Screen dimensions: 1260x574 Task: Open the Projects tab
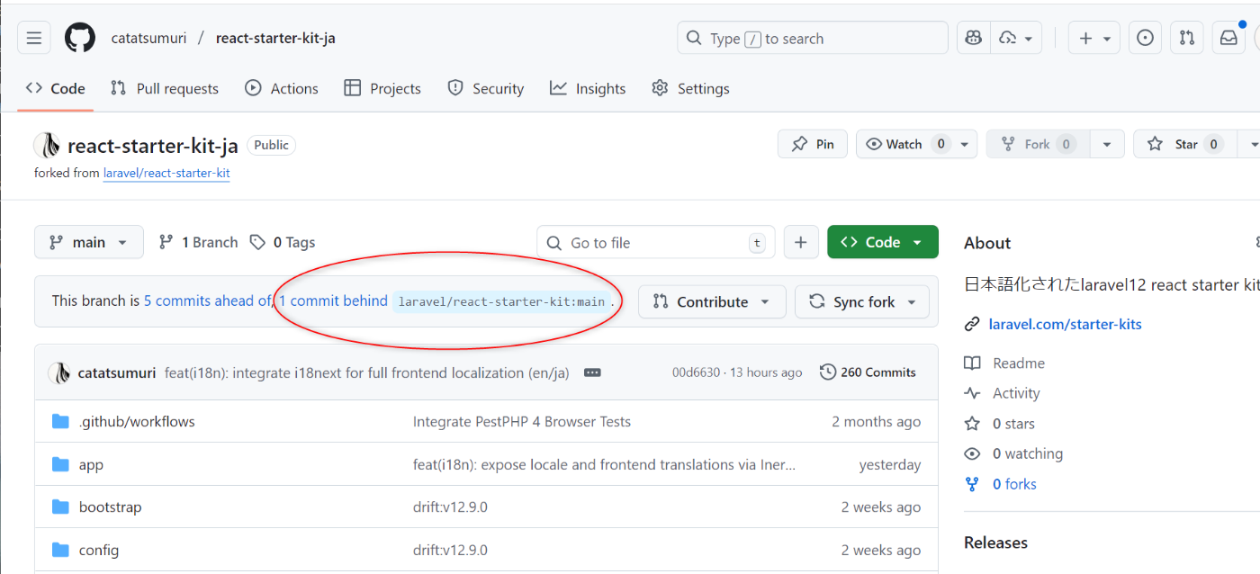pyautogui.click(x=382, y=88)
